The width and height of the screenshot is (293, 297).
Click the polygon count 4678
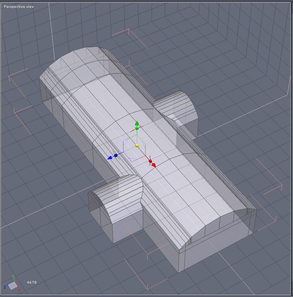[32, 282]
